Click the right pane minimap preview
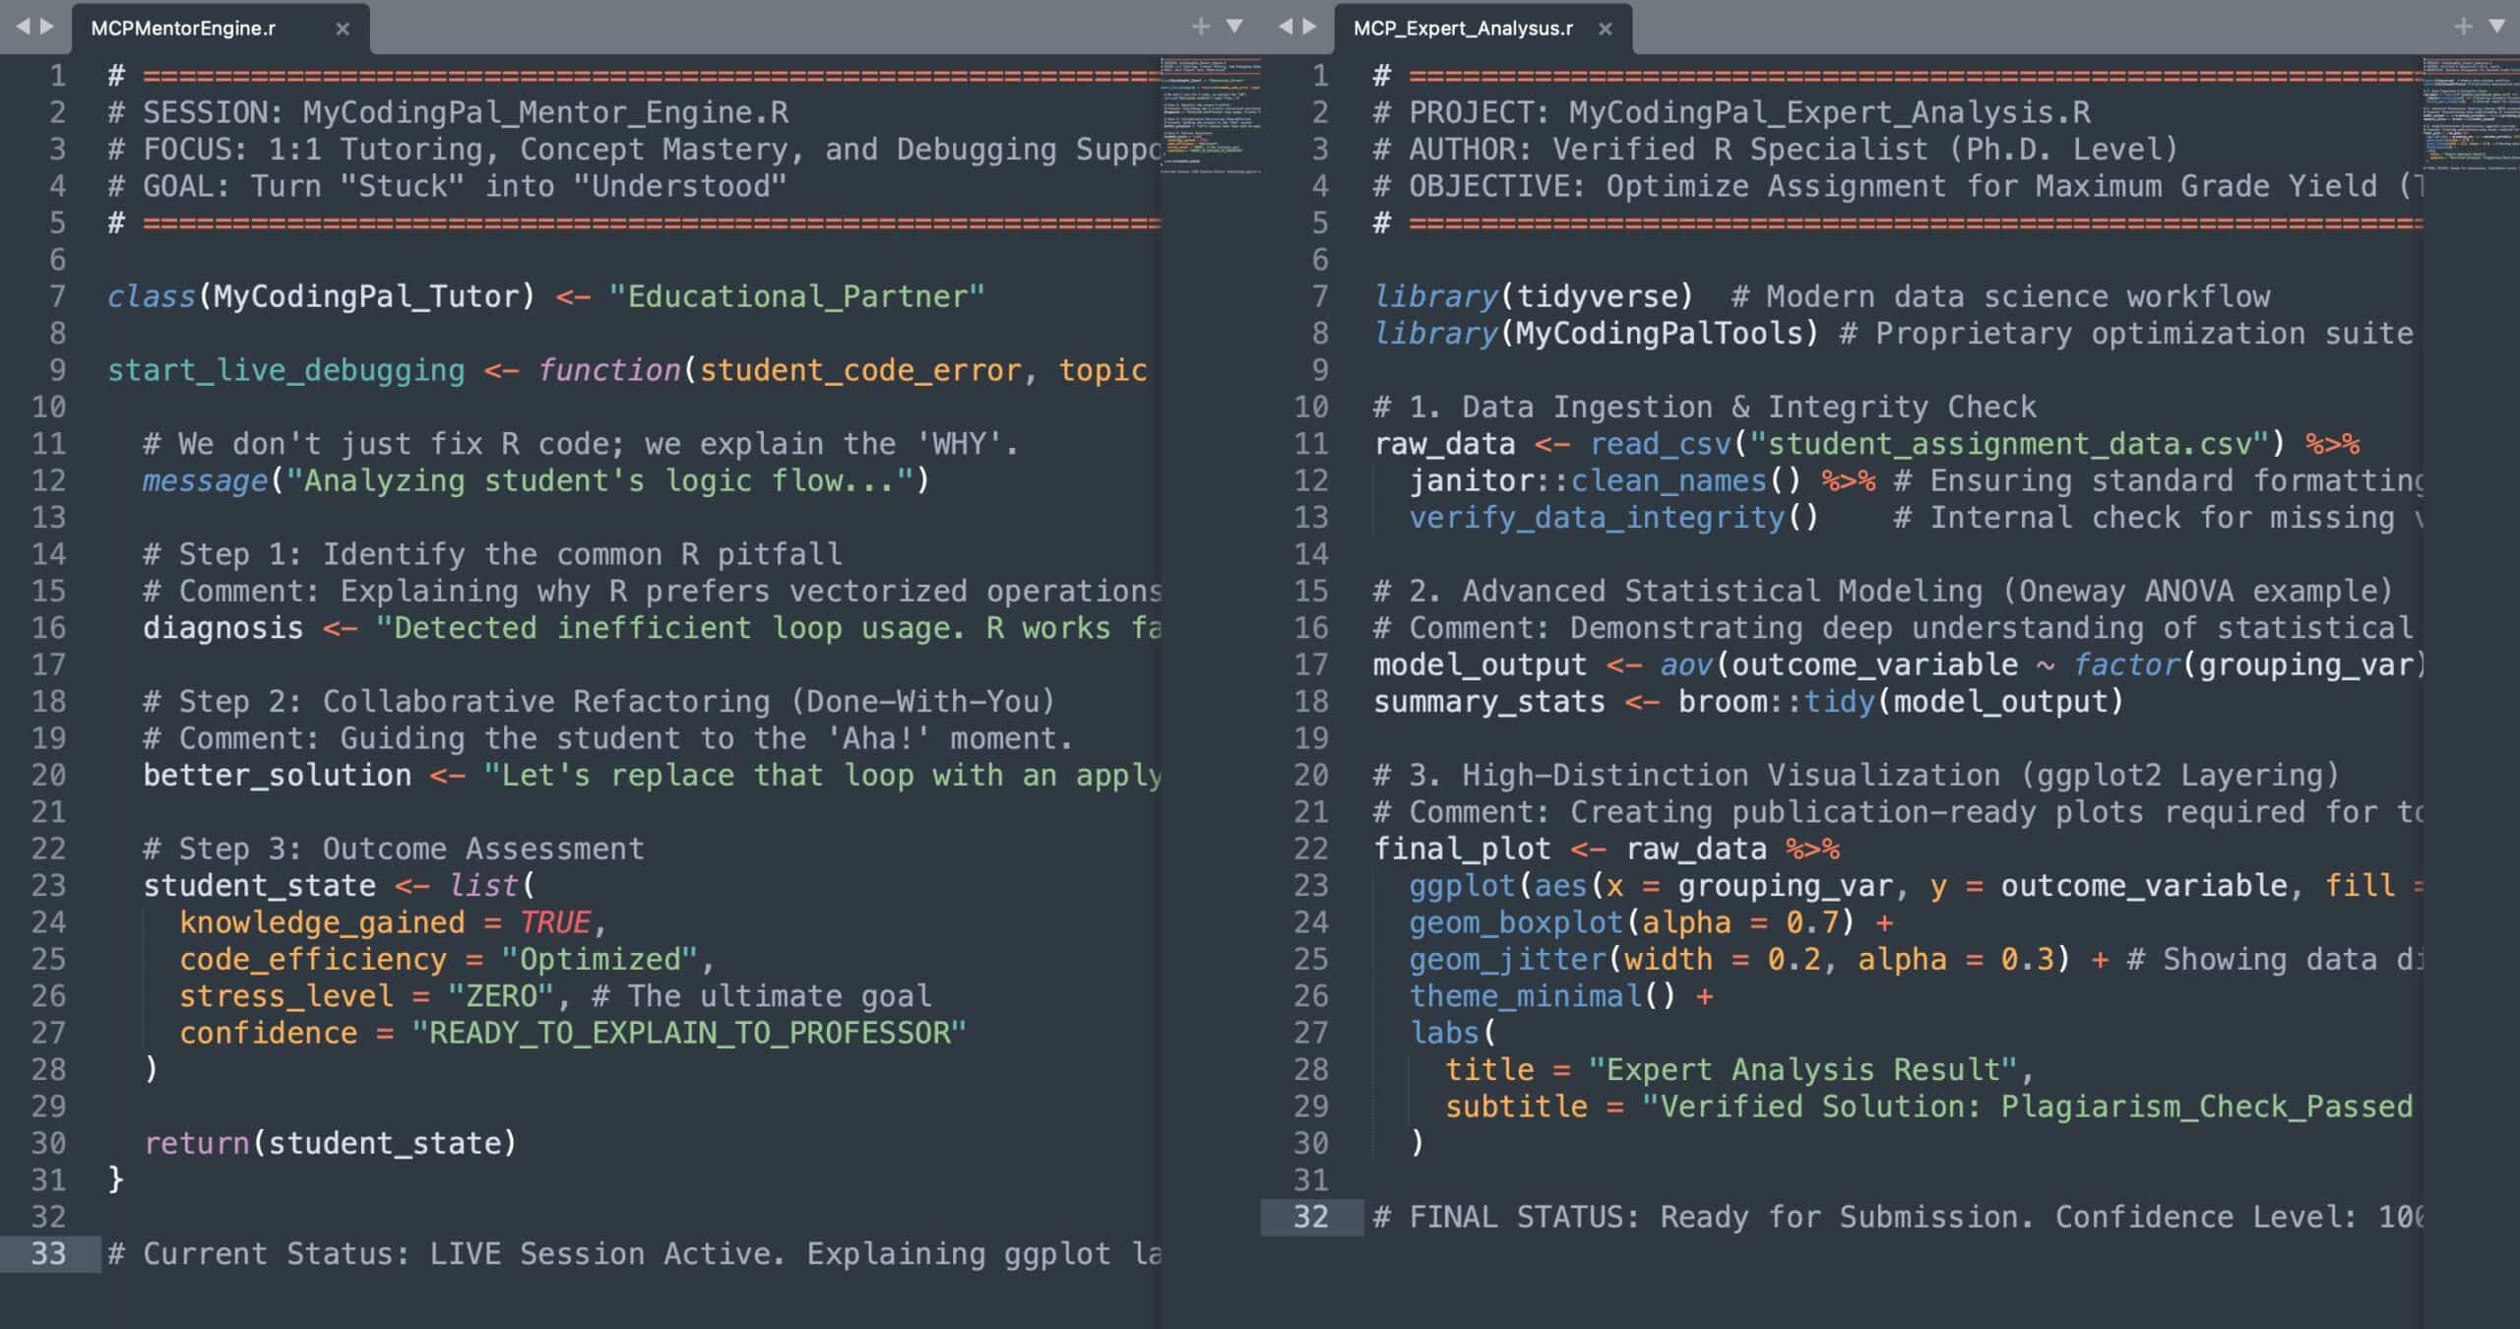Viewport: 2520px width, 1329px height. 2471,113
